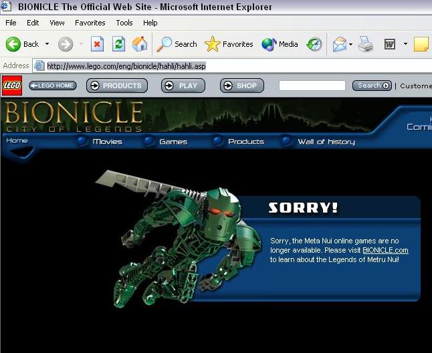Expand the Mail dropdown arrow
The height and width of the screenshot is (353, 432).
coord(350,44)
